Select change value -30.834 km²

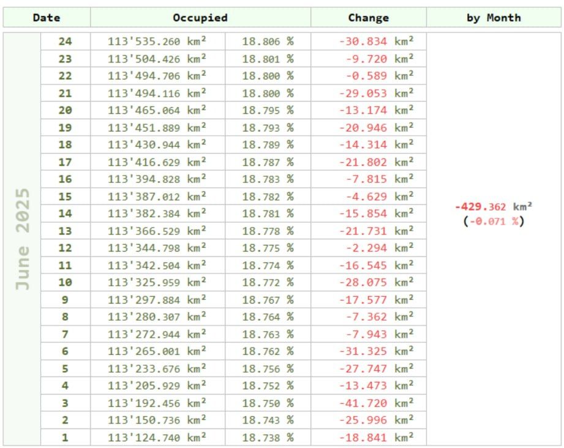click(376, 42)
